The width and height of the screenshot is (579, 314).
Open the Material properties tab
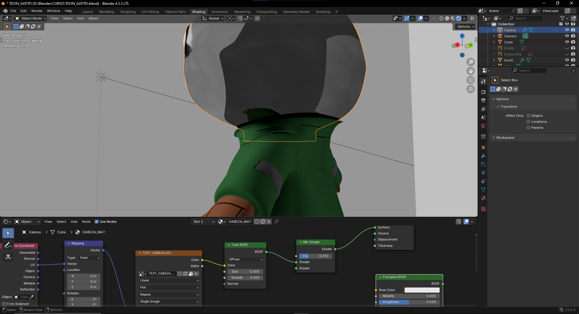pos(483,198)
